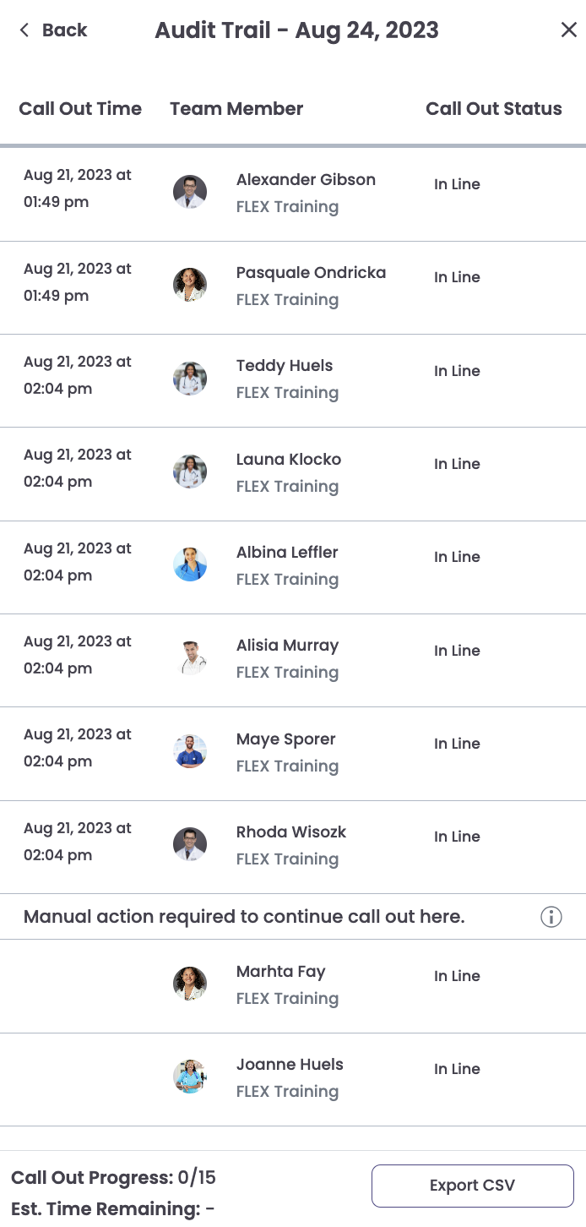This screenshot has height=1227, width=586.
Task: Click Maye Sporer's profile photo
Action: pyautogui.click(x=190, y=751)
